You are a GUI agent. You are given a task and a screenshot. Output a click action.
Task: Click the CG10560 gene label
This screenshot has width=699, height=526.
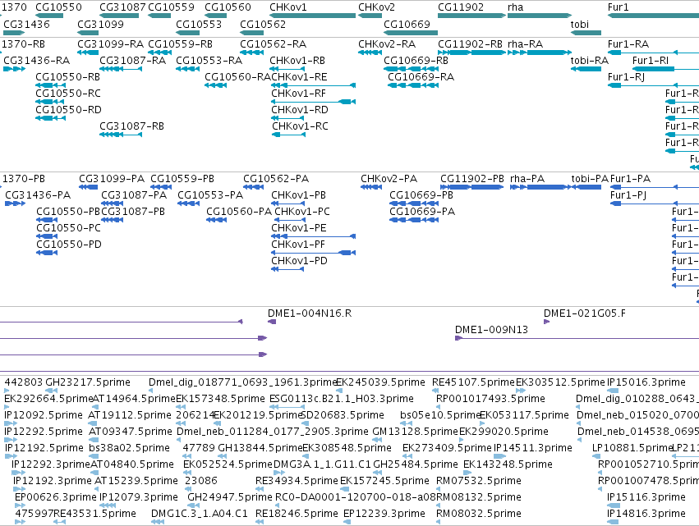pos(228,7)
